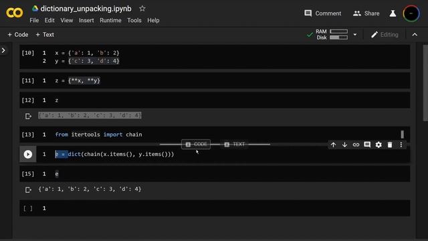The width and height of the screenshot is (428, 241).
Task: Open the File menu
Action: point(34,21)
